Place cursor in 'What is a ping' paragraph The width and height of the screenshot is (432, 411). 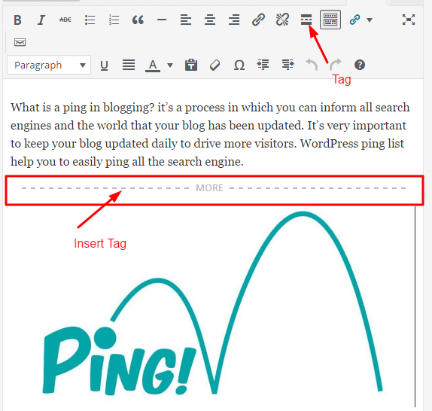click(x=210, y=135)
